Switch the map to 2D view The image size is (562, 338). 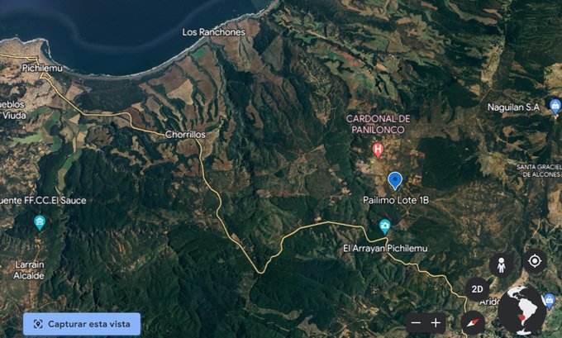click(477, 289)
